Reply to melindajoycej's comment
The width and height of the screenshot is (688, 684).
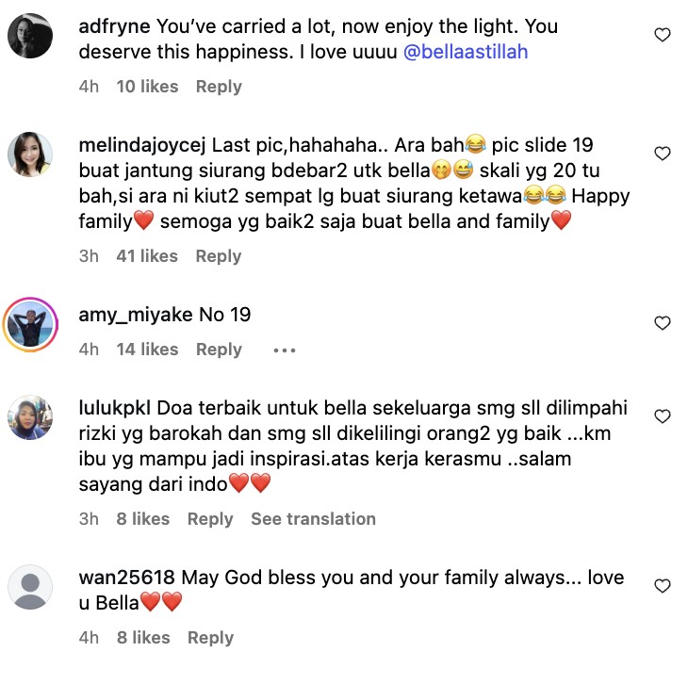[219, 256]
